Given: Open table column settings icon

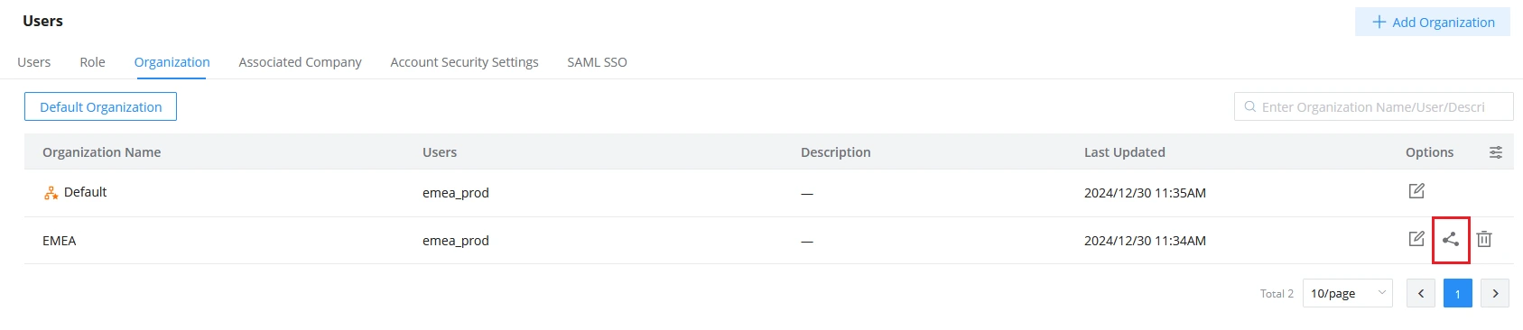Looking at the screenshot, I should click(x=1496, y=152).
